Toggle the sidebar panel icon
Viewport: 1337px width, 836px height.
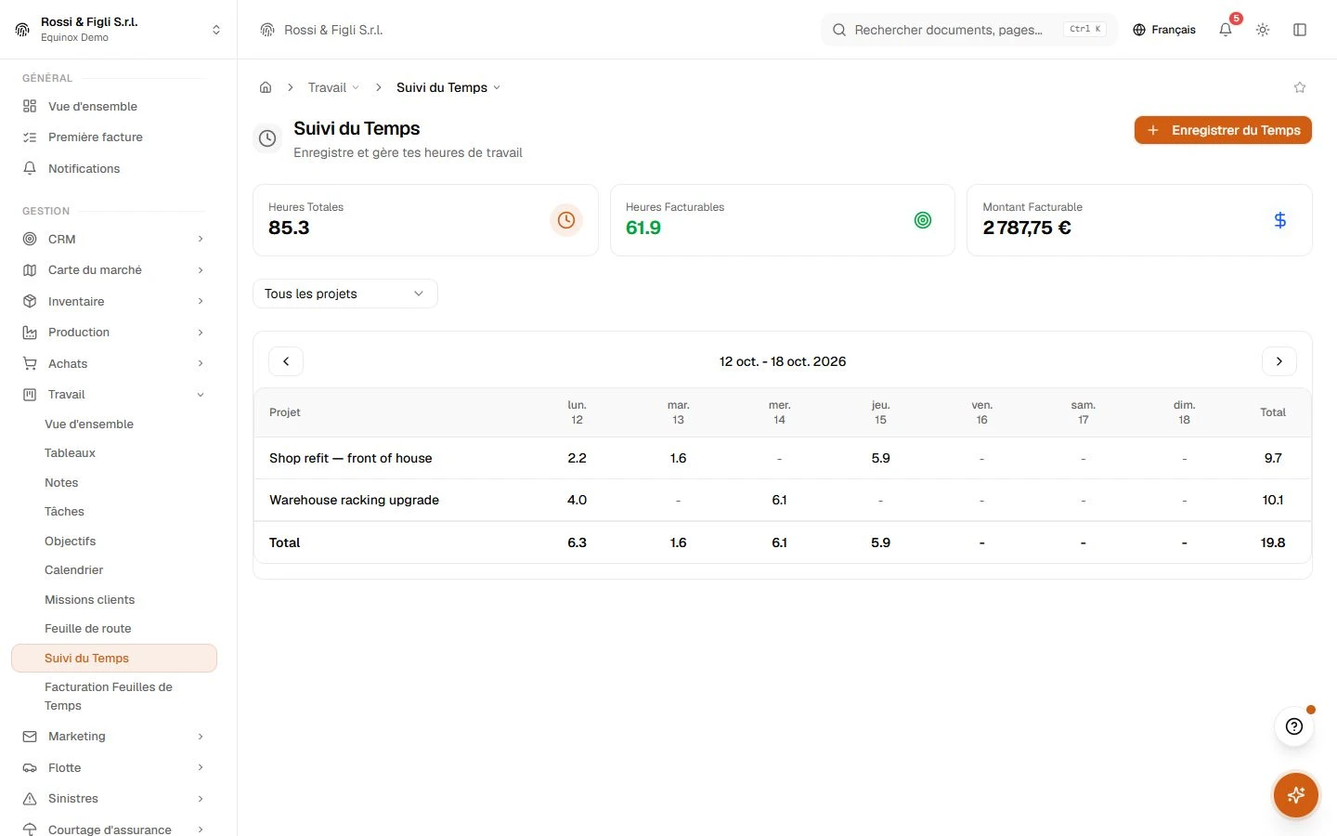(1300, 30)
